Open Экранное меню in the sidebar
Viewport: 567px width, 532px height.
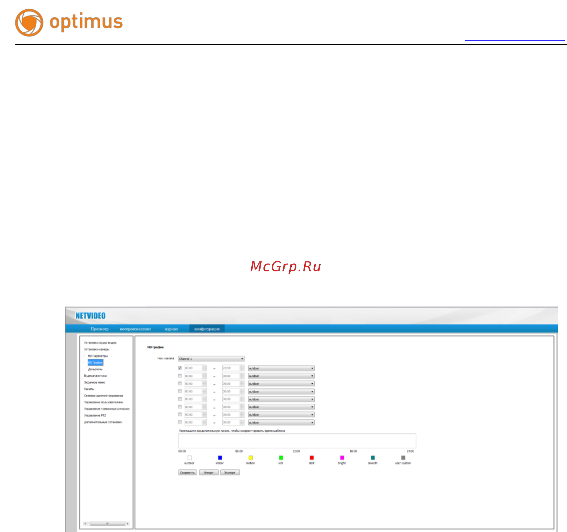point(94,382)
